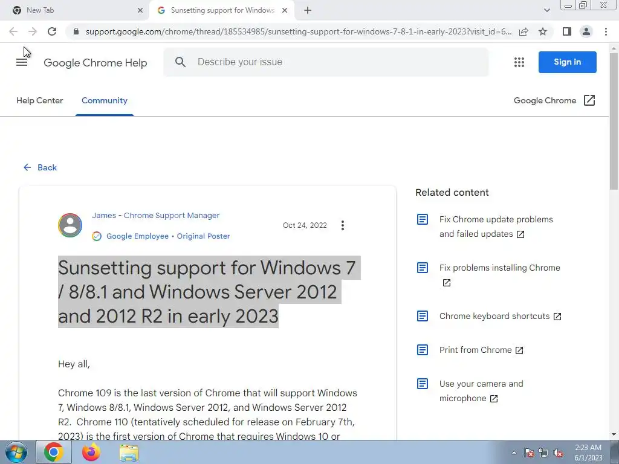Click the Fix Chrome update problems document icon

(423, 219)
